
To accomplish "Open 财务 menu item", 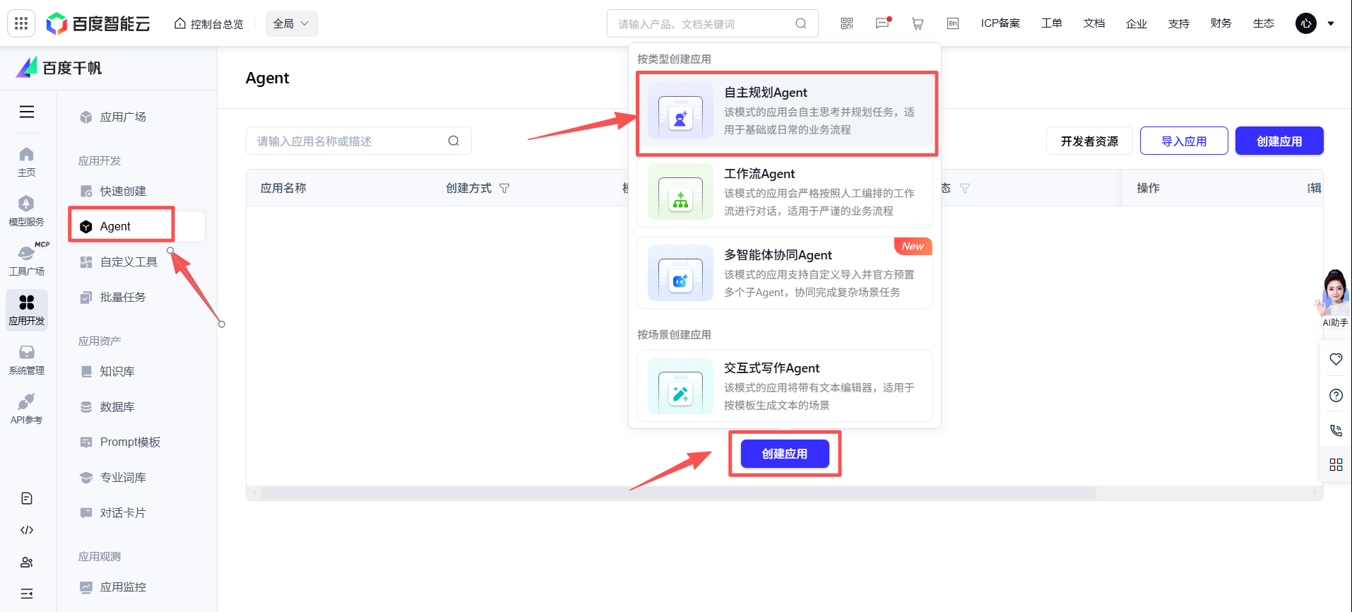I will [x=1221, y=23].
